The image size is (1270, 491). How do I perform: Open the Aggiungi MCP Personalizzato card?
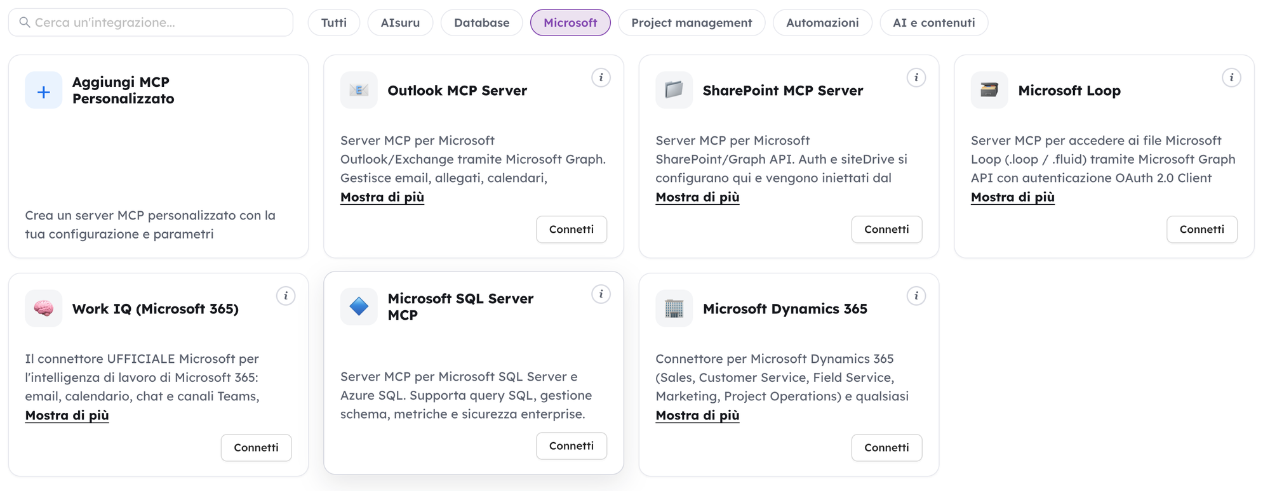click(158, 156)
